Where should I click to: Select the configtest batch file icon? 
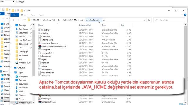39,50
